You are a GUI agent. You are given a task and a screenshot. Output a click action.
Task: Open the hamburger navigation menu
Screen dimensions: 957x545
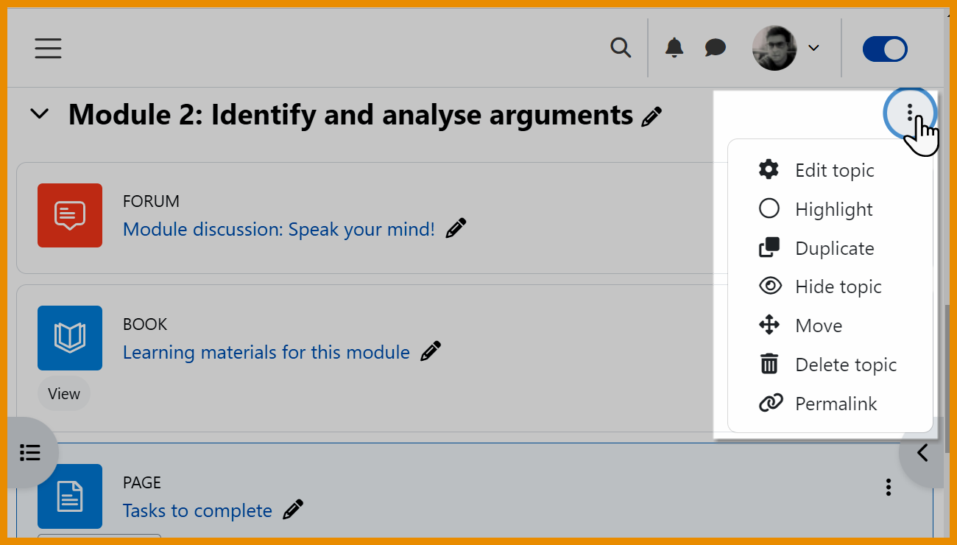[48, 49]
